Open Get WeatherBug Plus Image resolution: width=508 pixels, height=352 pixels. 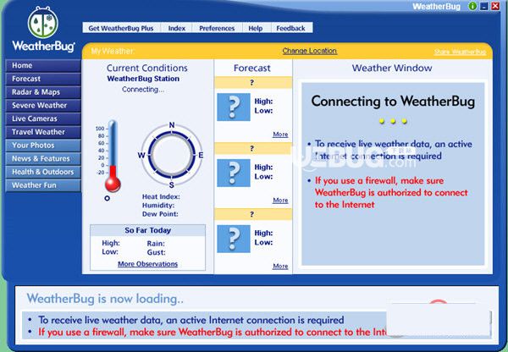[121, 28]
